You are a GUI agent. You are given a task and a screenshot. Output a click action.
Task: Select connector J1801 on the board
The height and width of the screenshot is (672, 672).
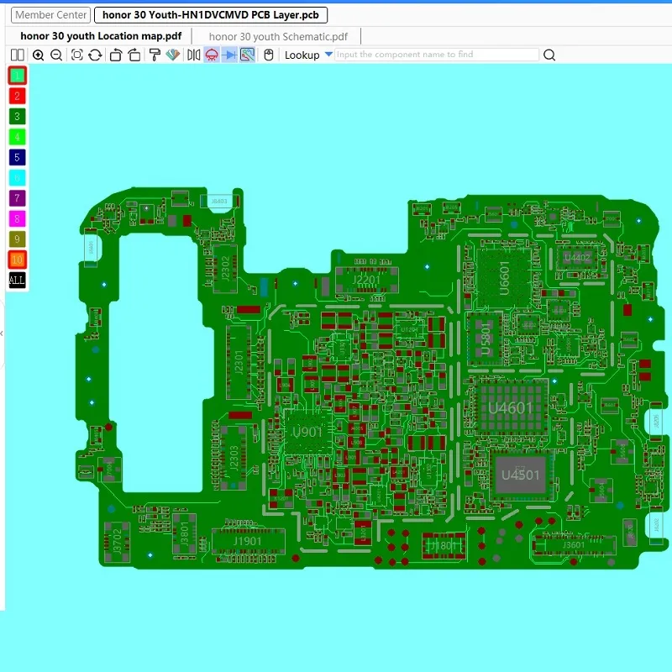(x=444, y=545)
